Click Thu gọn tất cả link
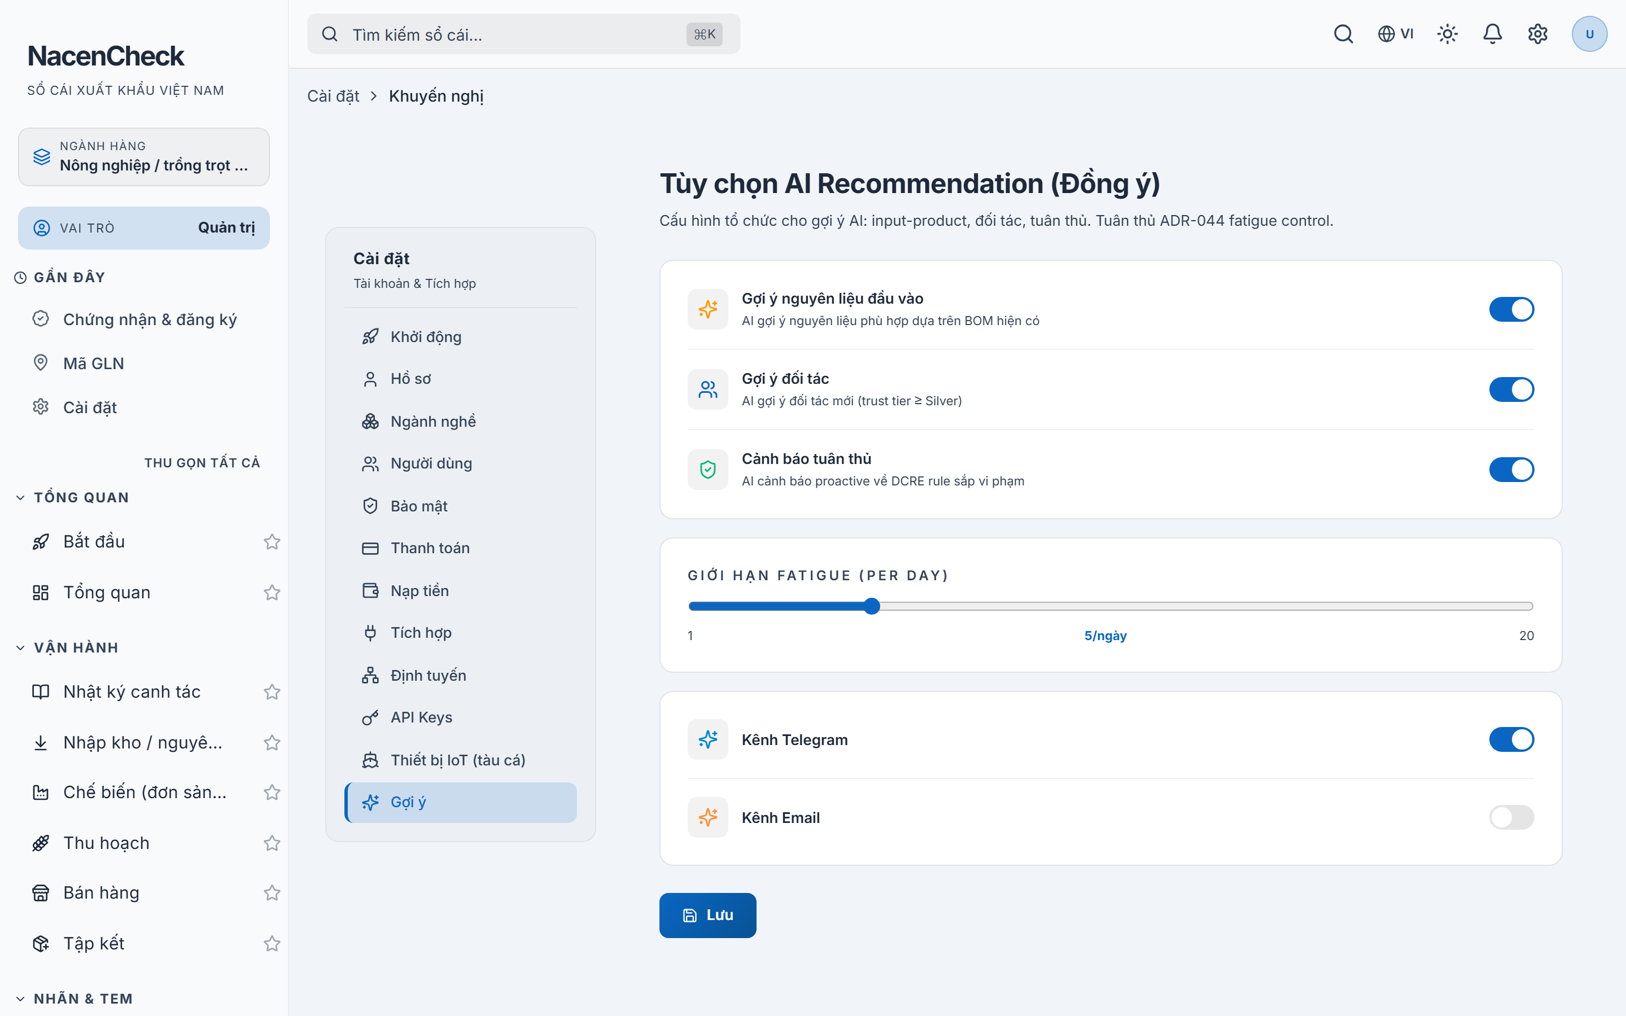The height and width of the screenshot is (1016, 1626). point(202,463)
